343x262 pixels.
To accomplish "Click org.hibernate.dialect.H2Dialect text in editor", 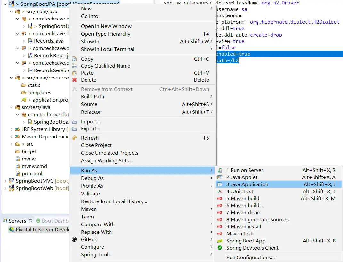I will 295,22.
